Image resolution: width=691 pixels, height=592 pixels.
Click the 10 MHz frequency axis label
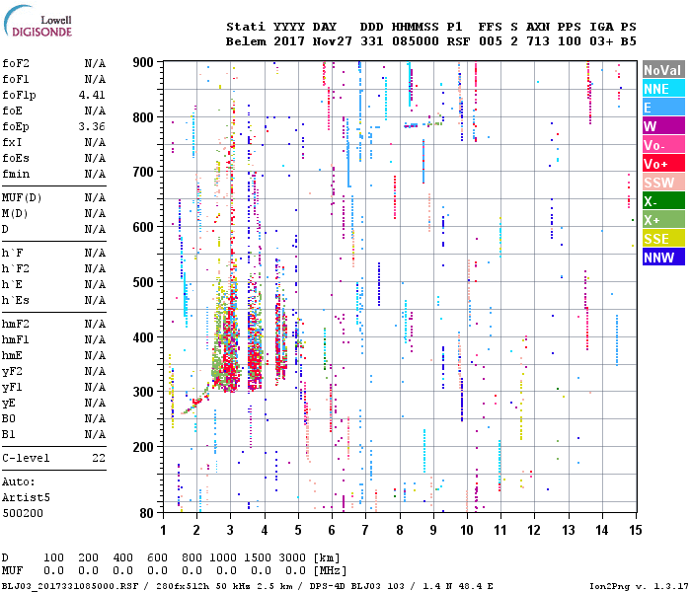coord(466,530)
